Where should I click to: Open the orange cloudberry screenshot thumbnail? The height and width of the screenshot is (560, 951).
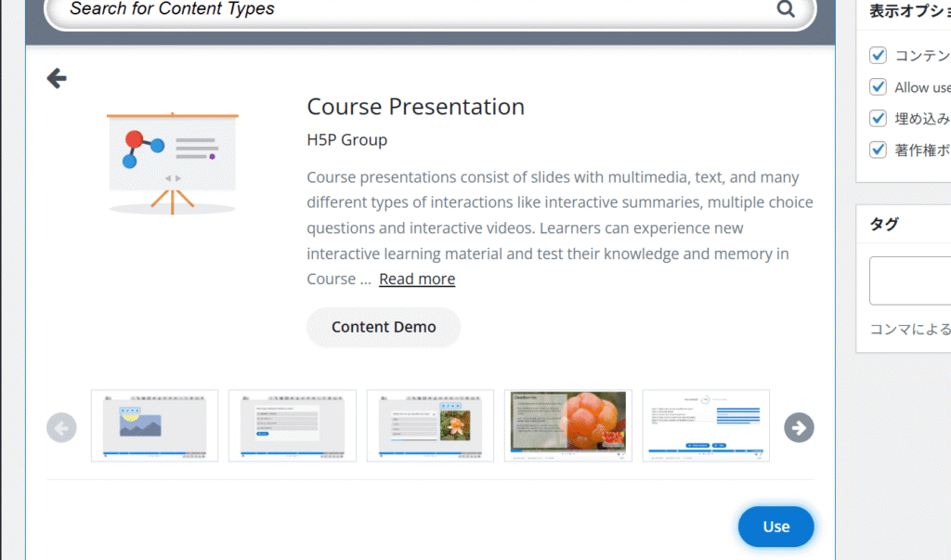567,425
